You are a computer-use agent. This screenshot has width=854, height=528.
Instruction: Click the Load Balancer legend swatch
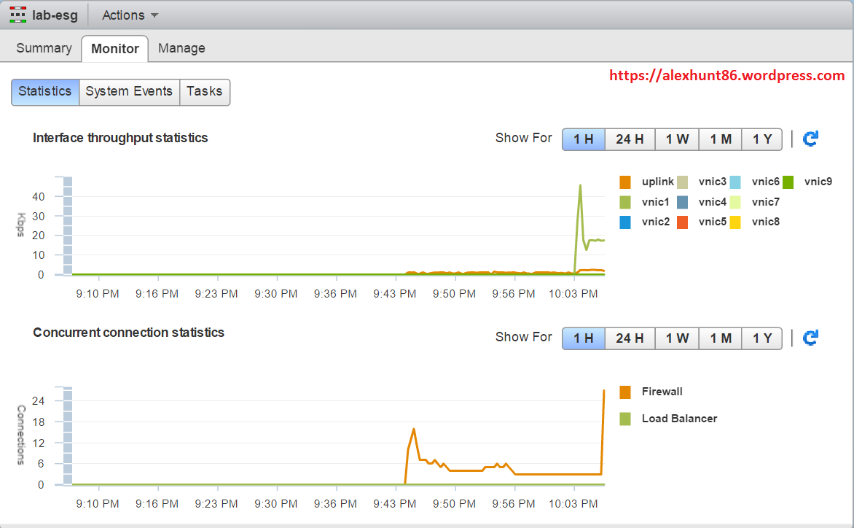pyautogui.click(x=624, y=419)
